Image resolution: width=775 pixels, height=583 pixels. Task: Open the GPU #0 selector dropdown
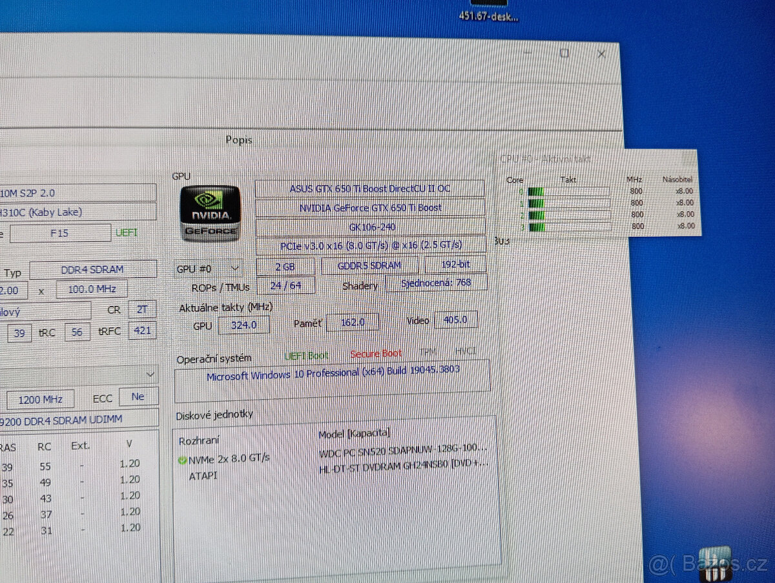209,268
